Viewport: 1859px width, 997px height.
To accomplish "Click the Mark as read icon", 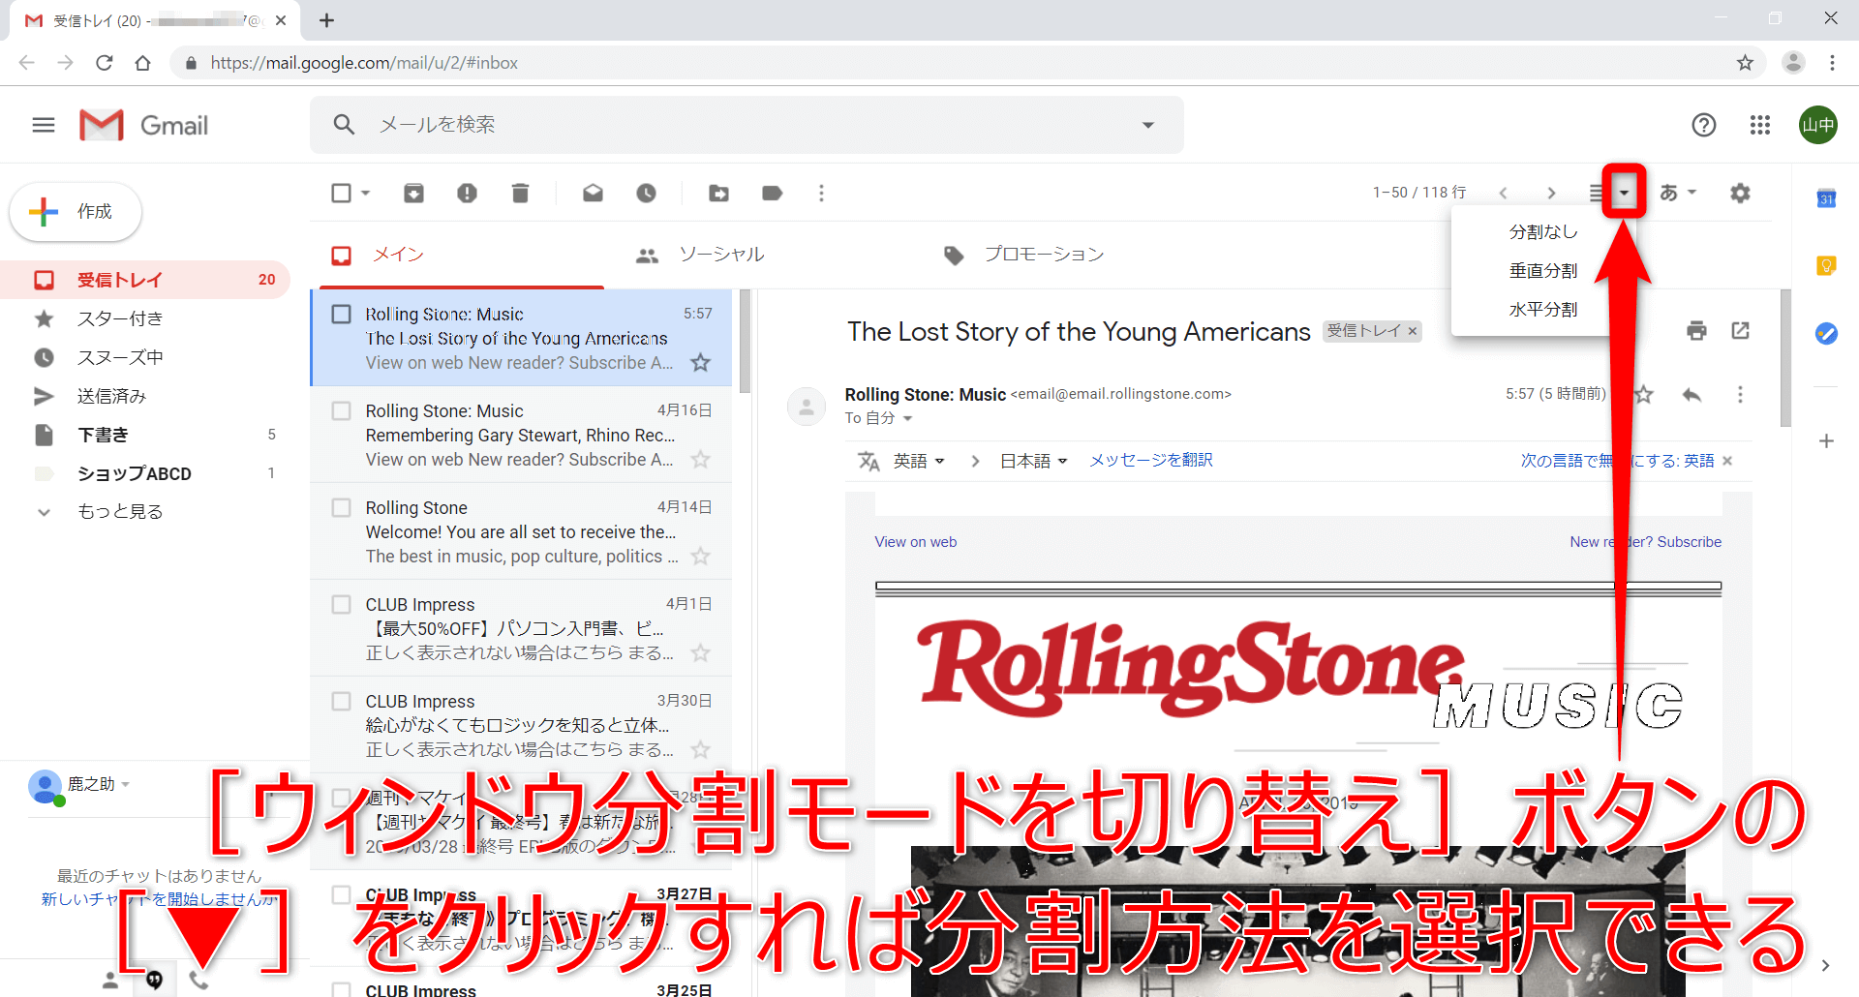I will pos(593,193).
